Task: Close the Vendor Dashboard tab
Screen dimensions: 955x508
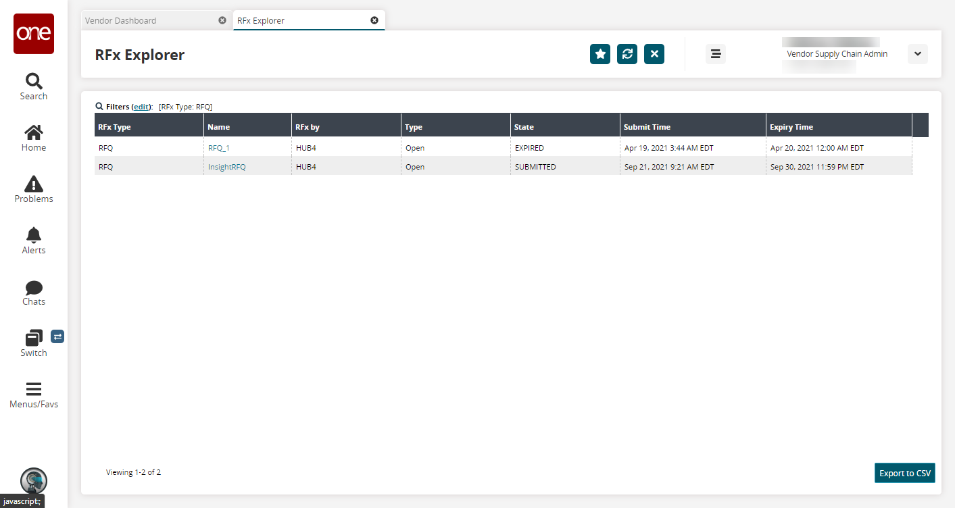Action: [x=222, y=20]
